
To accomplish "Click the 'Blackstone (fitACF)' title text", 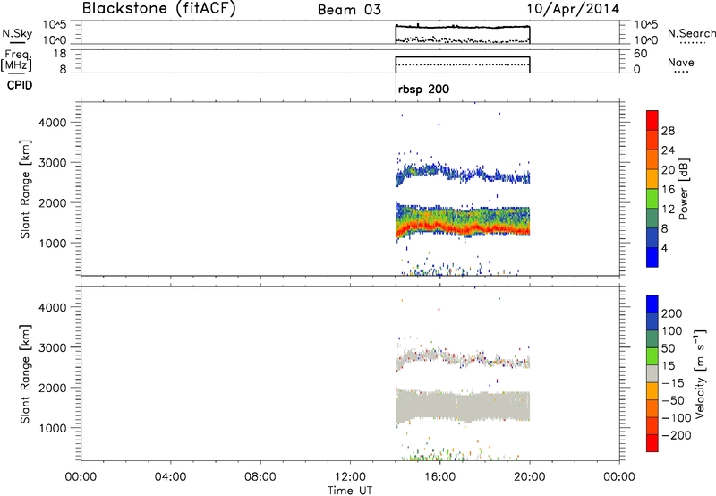I will click(x=159, y=8).
